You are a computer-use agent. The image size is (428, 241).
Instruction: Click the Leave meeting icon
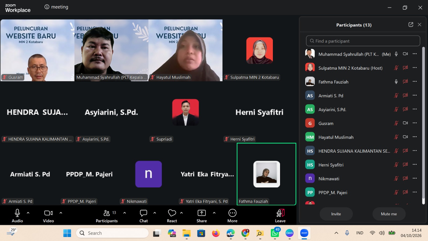(x=280, y=213)
